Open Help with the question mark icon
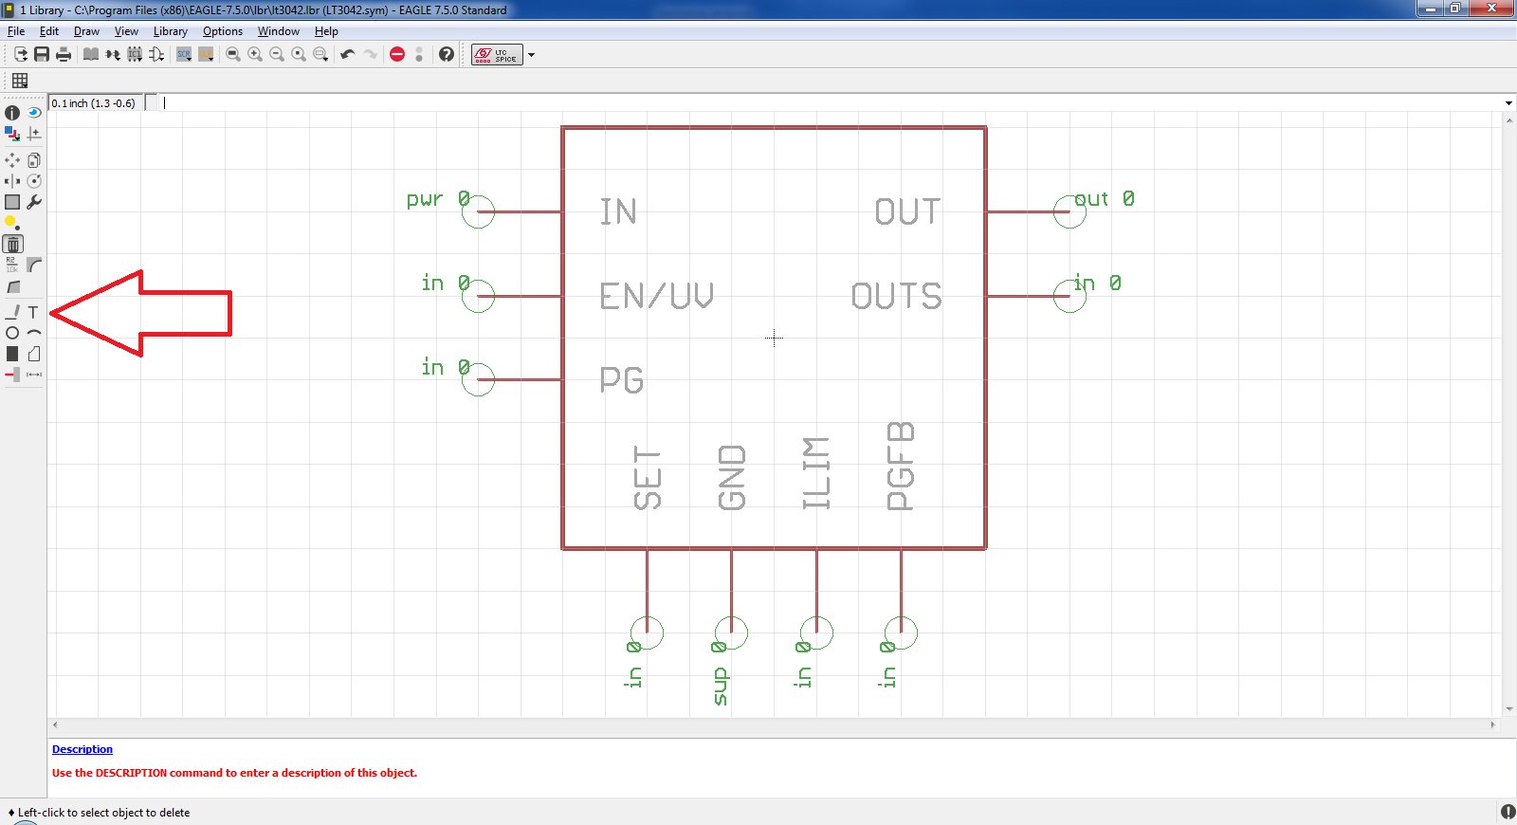 447,54
